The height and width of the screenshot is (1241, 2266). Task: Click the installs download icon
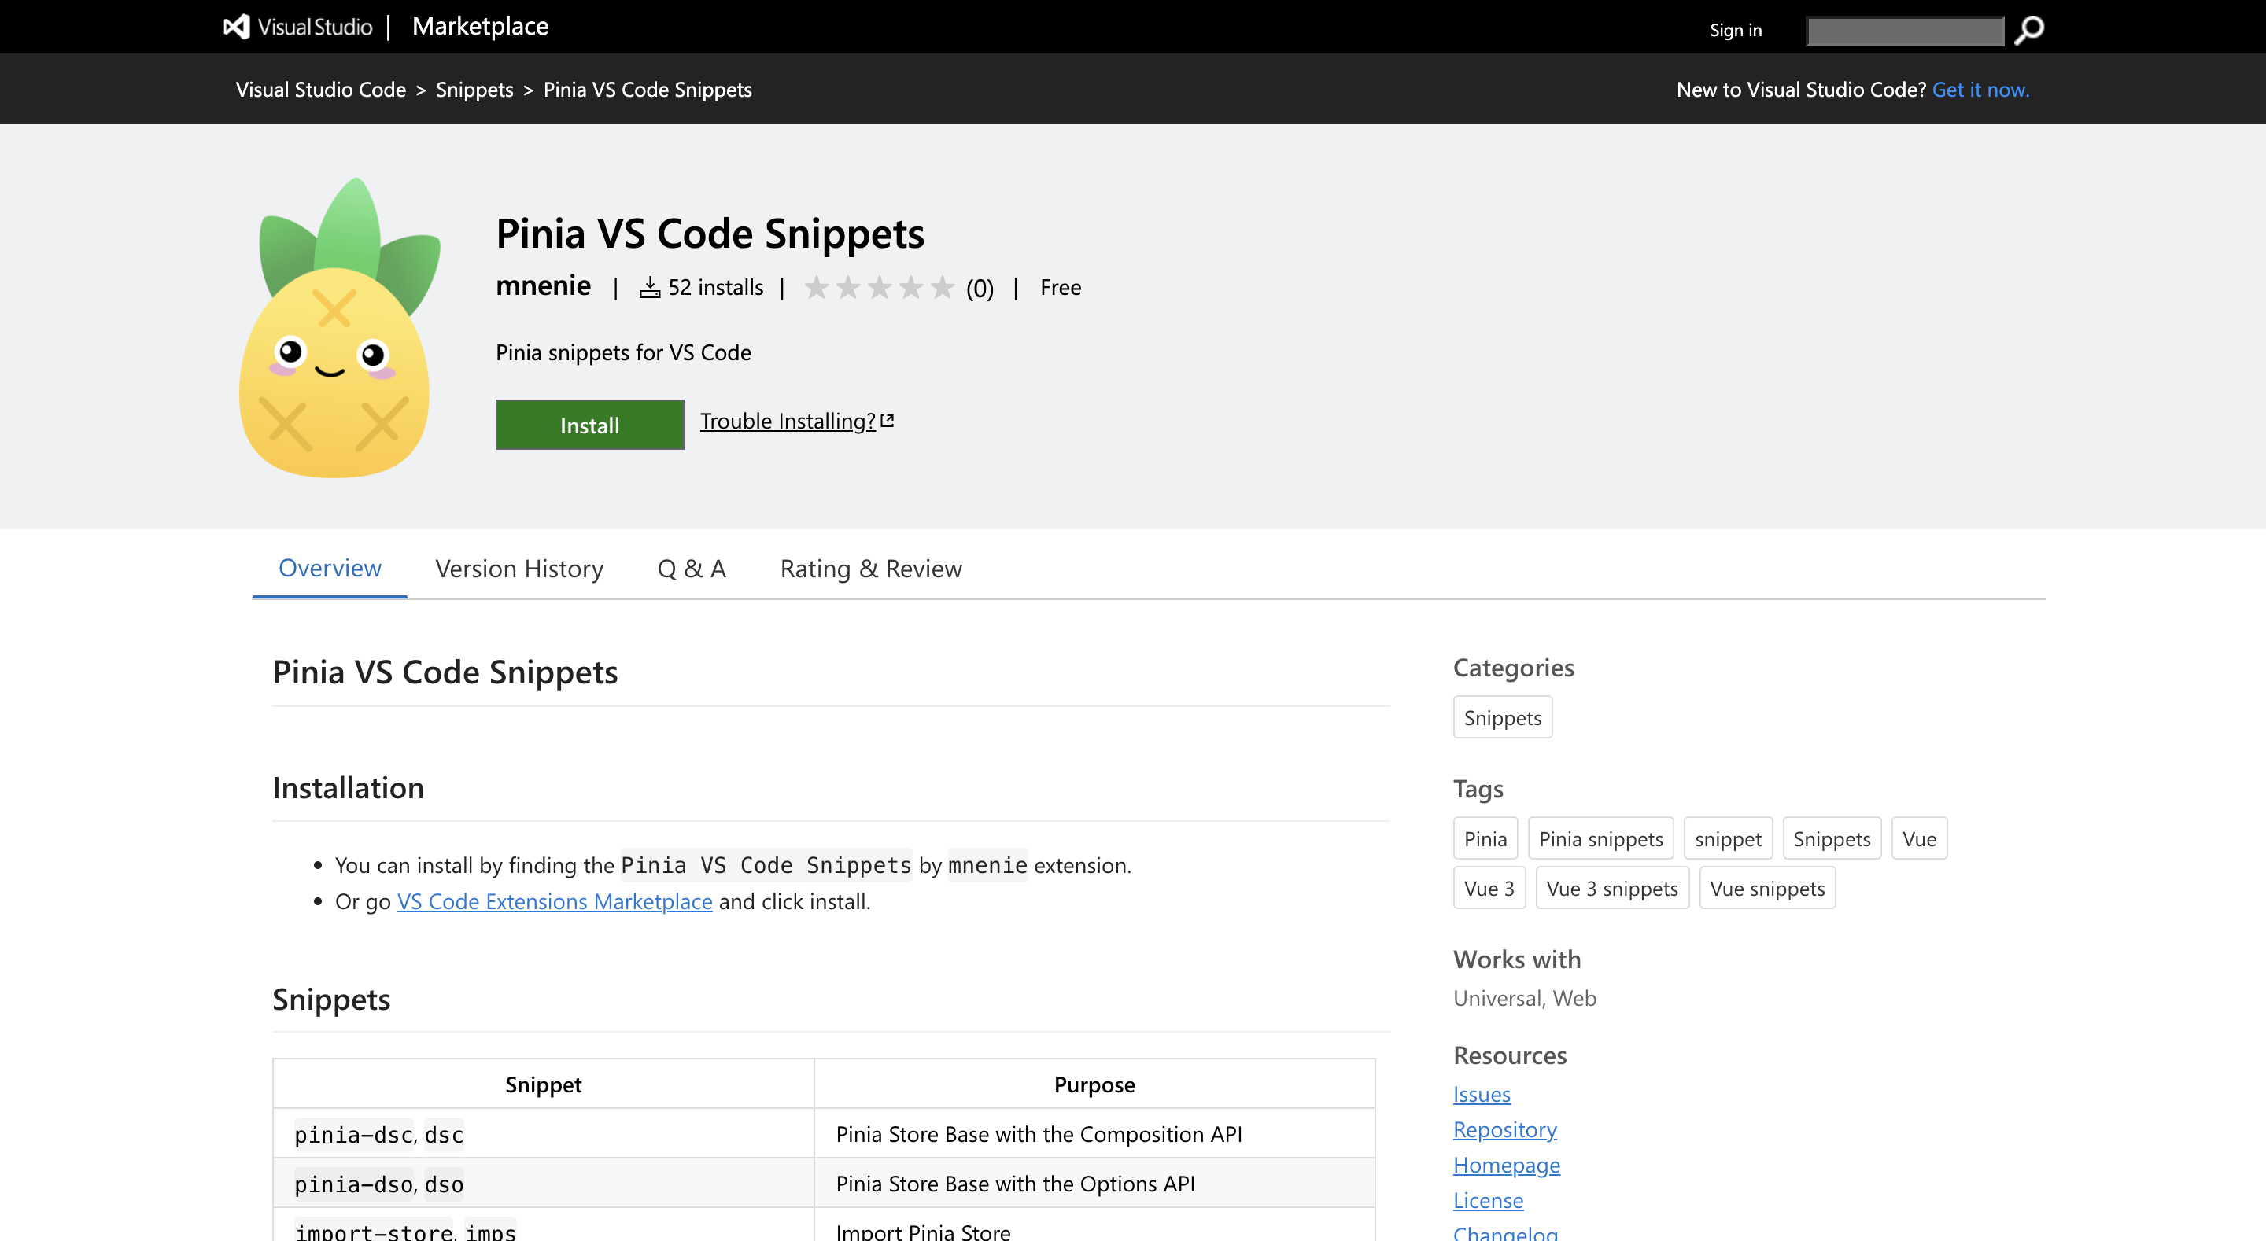click(x=649, y=288)
